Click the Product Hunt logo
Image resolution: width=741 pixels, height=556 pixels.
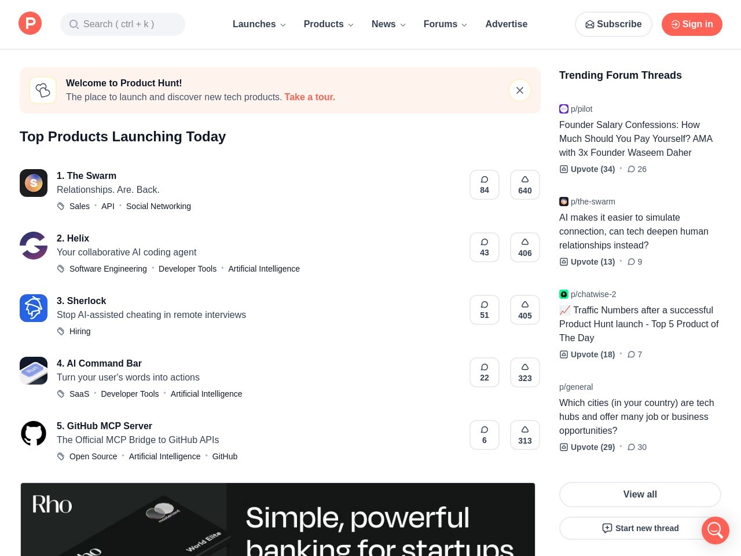pyautogui.click(x=30, y=23)
